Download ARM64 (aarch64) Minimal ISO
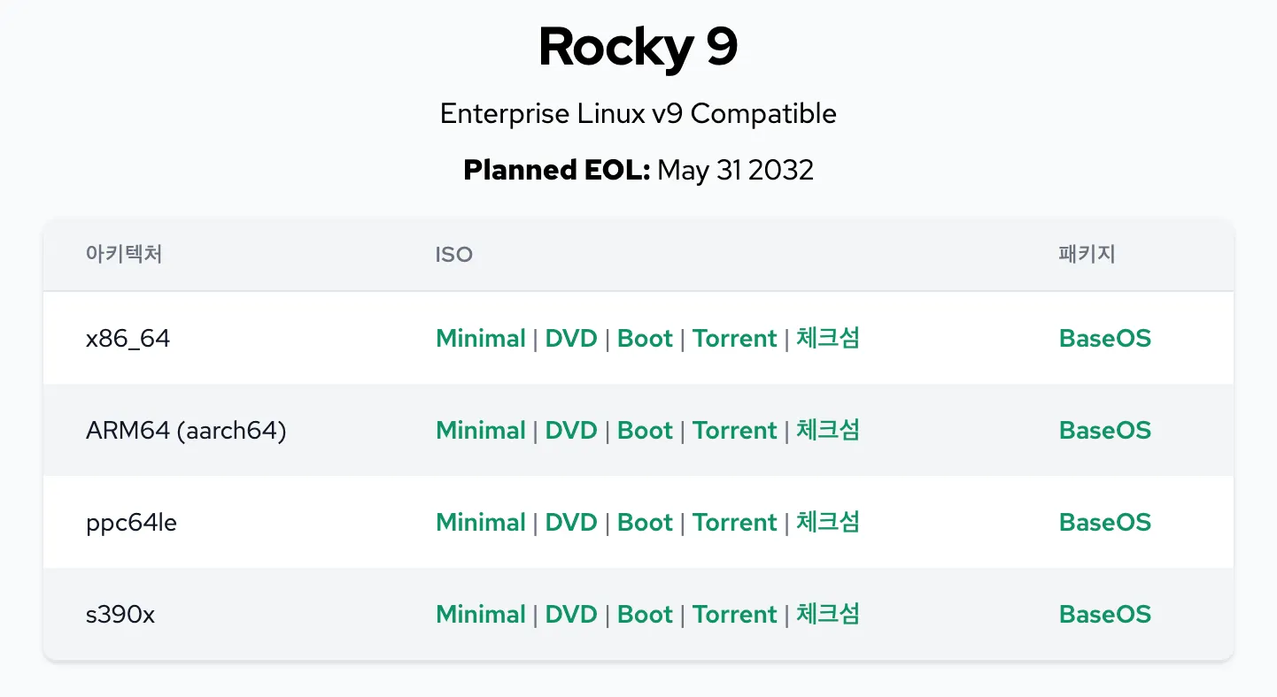This screenshot has height=697, width=1277. coord(481,431)
